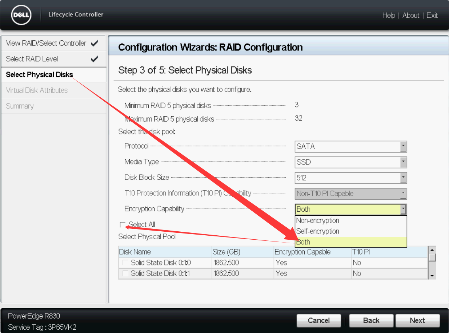Image resolution: width=449 pixels, height=333 pixels.
Task: Click the Dell logo icon
Action: [21, 15]
